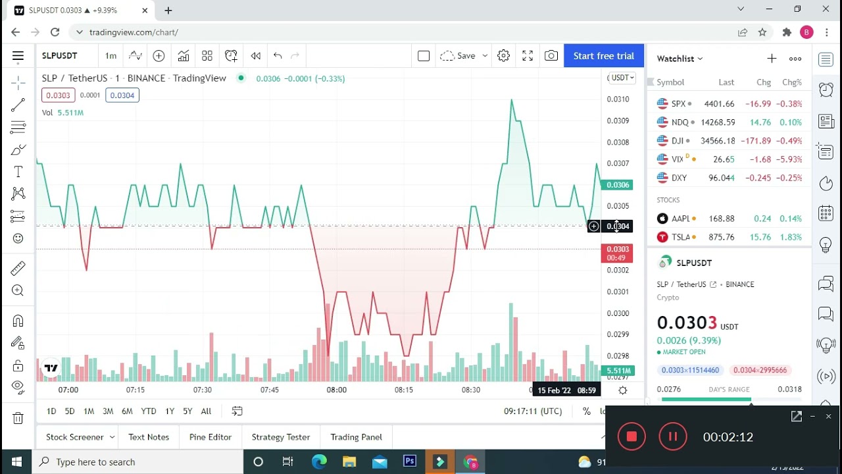Select SPX in the watchlist

click(730, 104)
